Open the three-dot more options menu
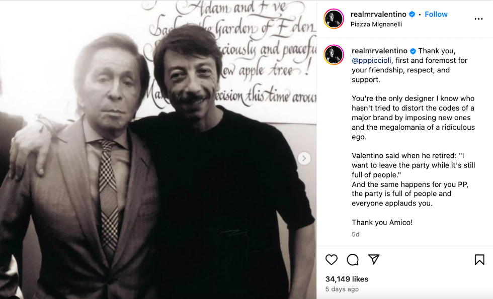The height and width of the screenshot is (299, 493). [478, 19]
